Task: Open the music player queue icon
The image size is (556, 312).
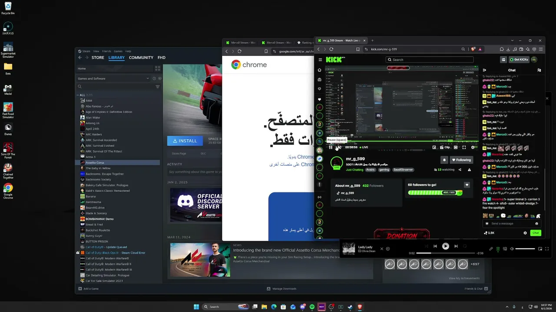Action: coord(498,249)
